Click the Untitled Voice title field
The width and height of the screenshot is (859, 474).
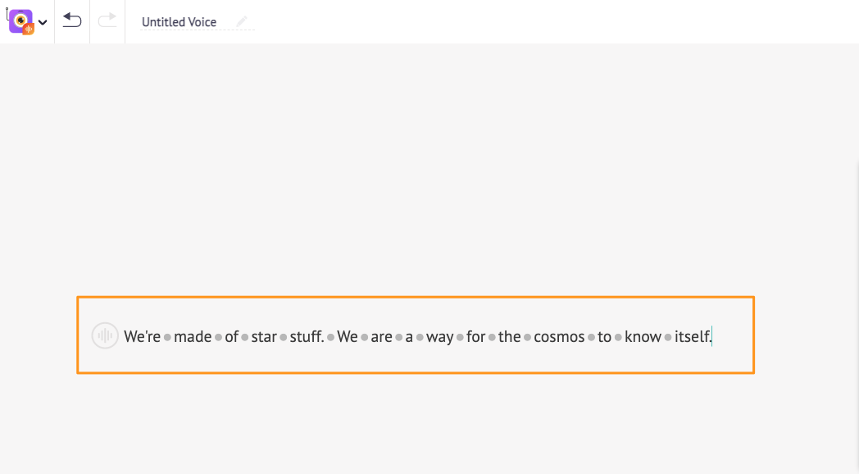click(x=180, y=22)
